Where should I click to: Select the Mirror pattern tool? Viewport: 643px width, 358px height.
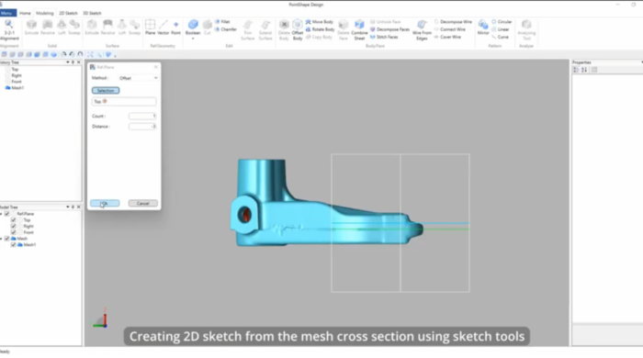483,27
